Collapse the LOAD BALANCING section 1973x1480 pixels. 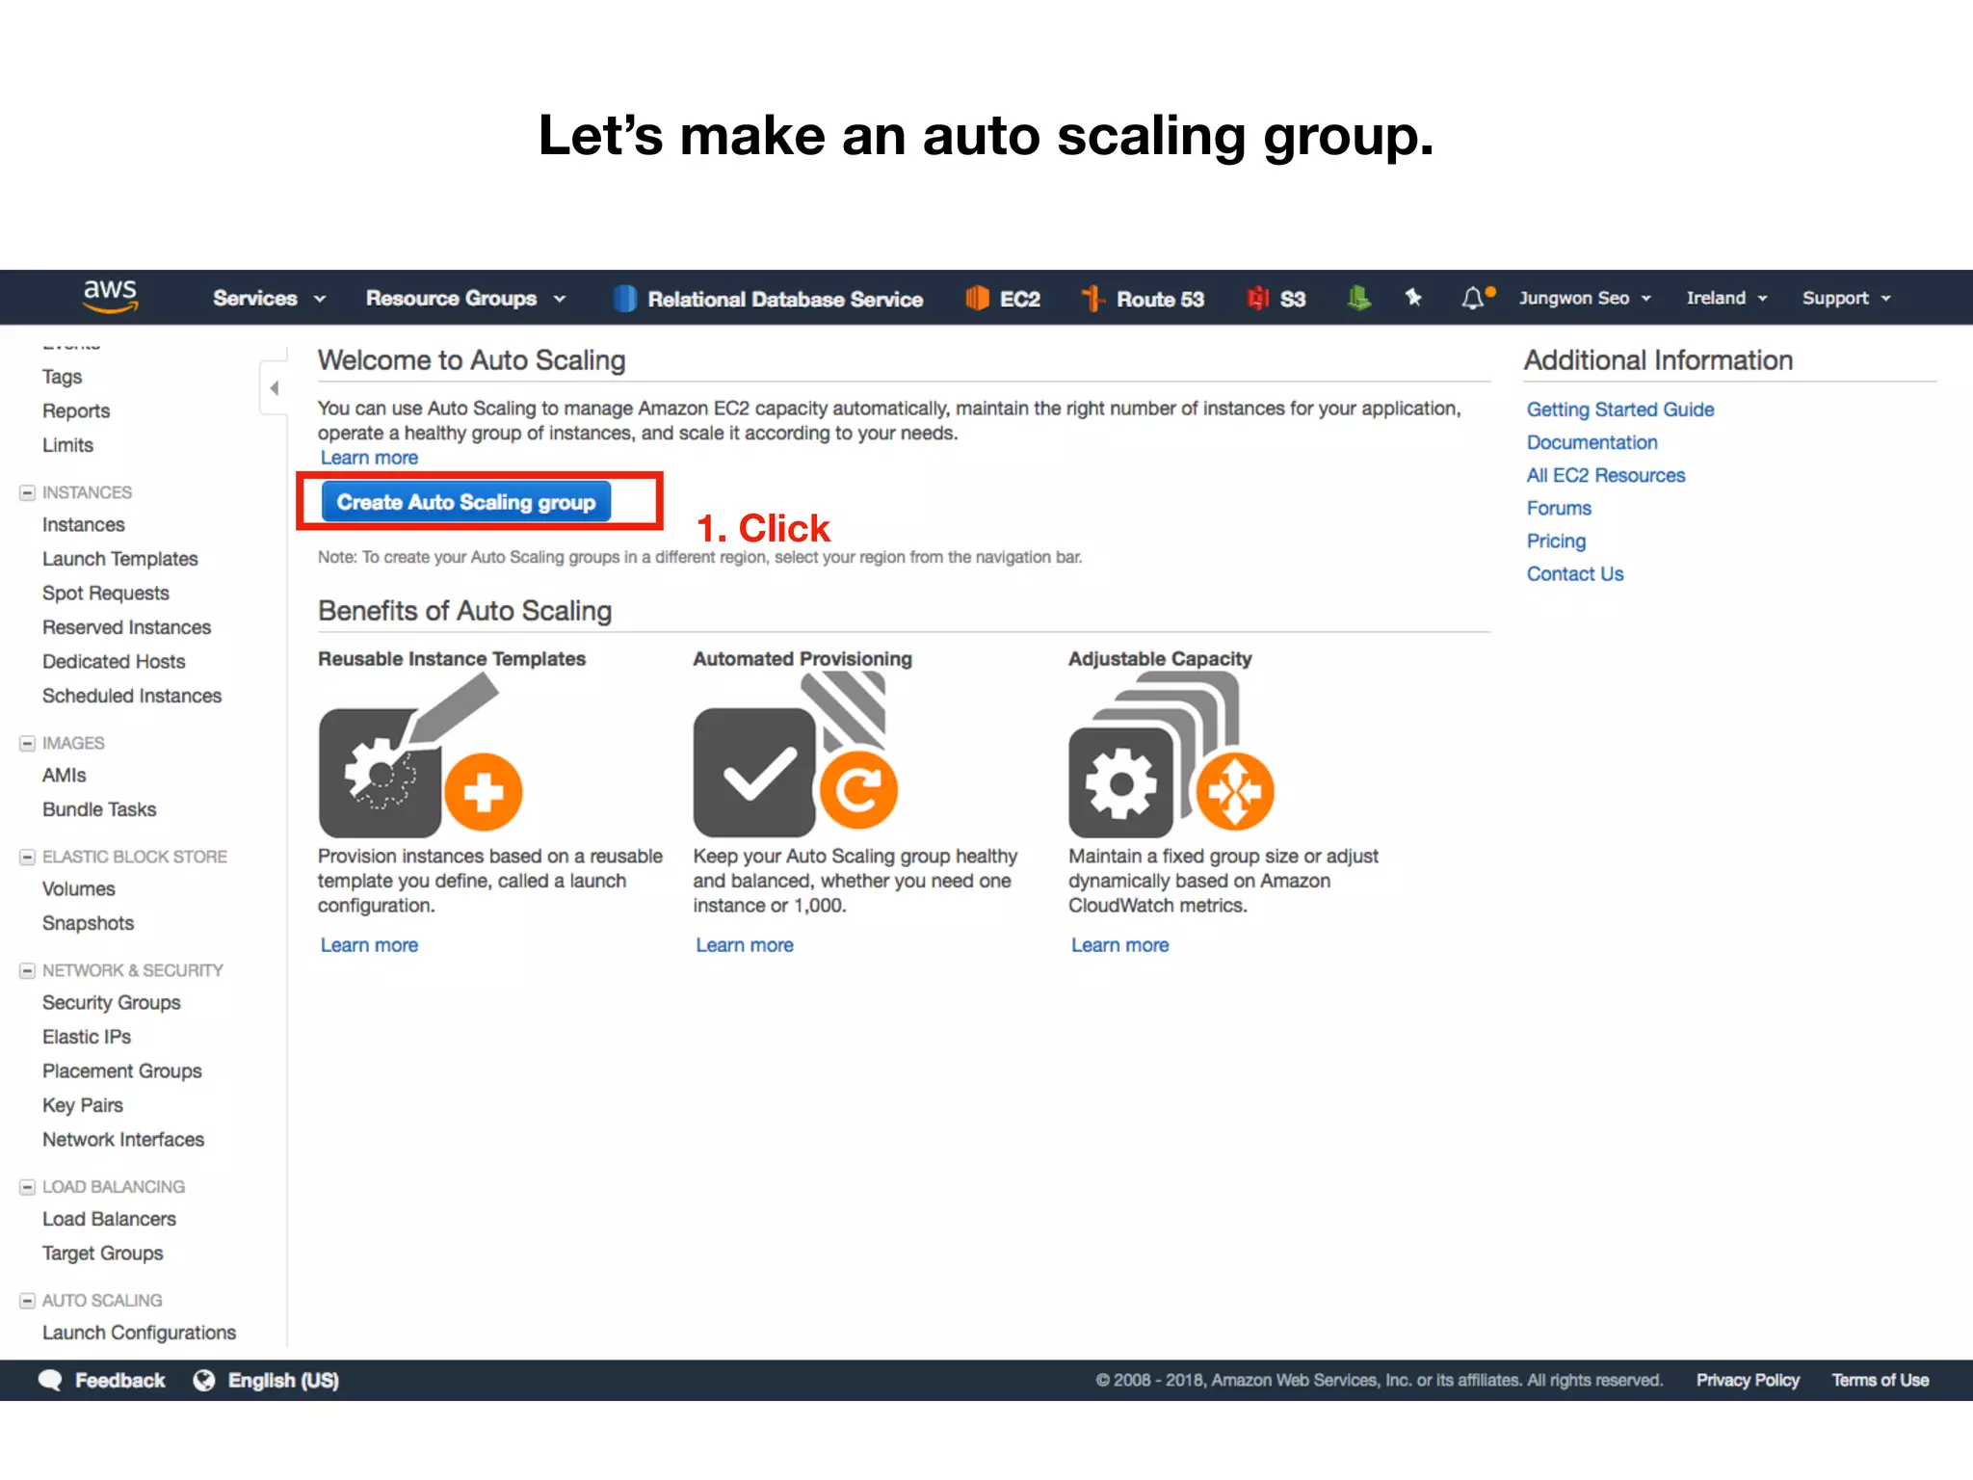[x=27, y=1188]
